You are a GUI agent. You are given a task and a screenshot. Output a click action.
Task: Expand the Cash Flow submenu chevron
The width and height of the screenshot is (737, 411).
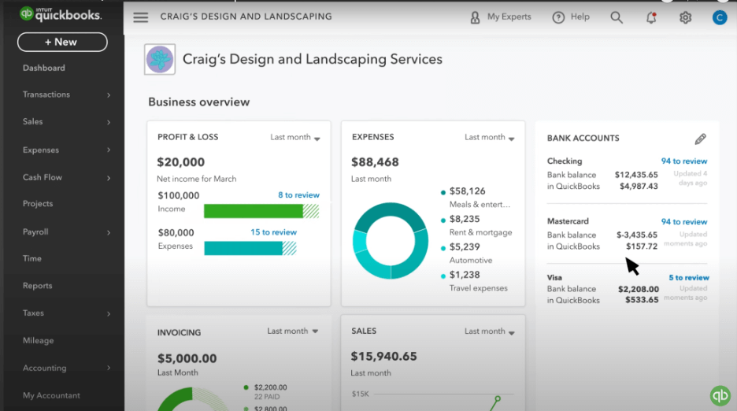109,178
